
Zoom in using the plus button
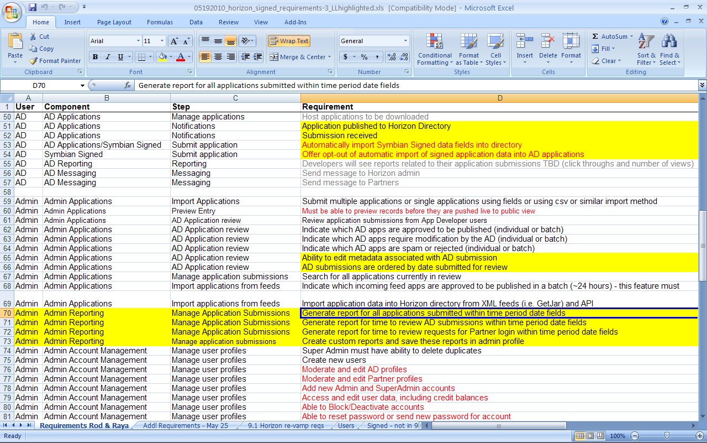pyautogui.click(x=699, y=436)
